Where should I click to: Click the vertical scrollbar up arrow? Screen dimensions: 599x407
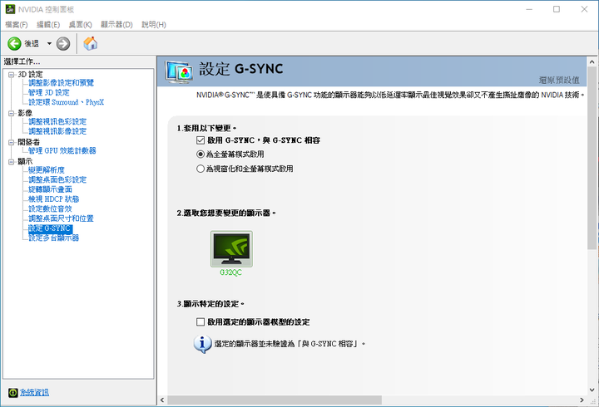point(592,61)
